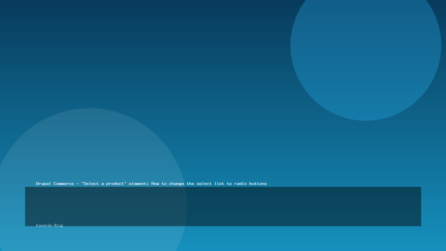
Task: Click the phrase 'Select a product' in the heading
Action: [103, 183]
